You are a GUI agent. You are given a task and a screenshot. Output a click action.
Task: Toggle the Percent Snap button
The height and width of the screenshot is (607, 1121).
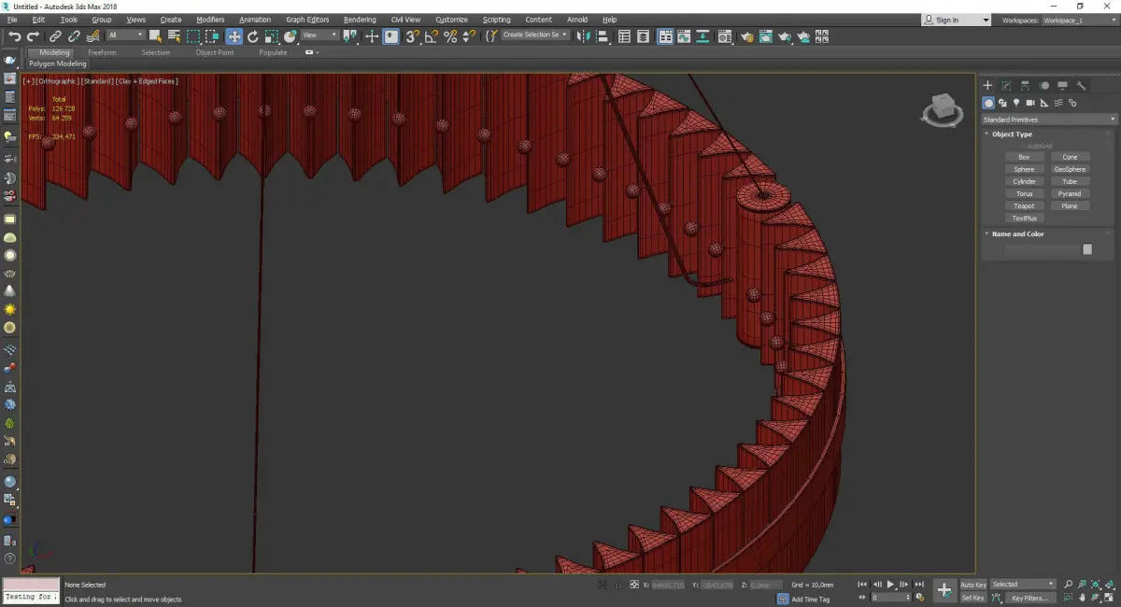click(450, 36)
